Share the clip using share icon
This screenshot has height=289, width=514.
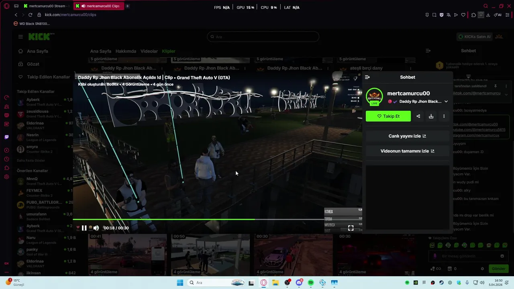[x=418, y=116]
